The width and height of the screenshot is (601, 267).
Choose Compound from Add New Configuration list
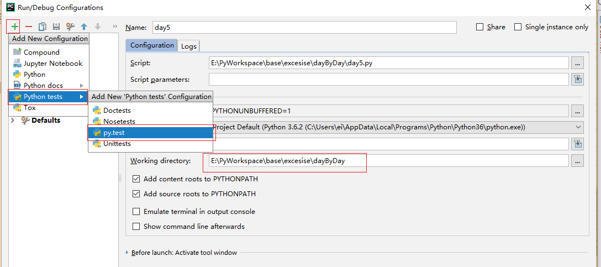[x=49, y=52]
